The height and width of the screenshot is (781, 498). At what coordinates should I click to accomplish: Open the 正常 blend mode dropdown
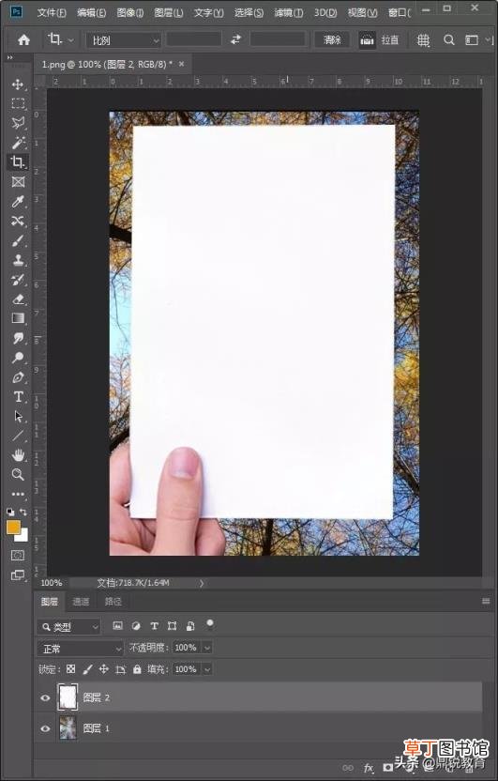[81, 649]
